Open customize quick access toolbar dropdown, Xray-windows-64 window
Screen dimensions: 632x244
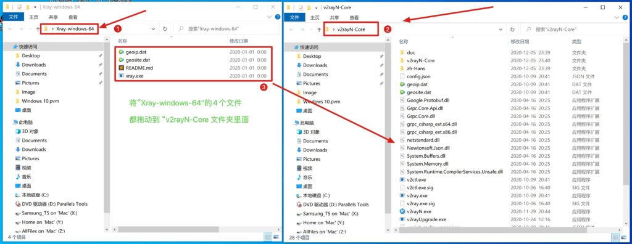point(35,7)
